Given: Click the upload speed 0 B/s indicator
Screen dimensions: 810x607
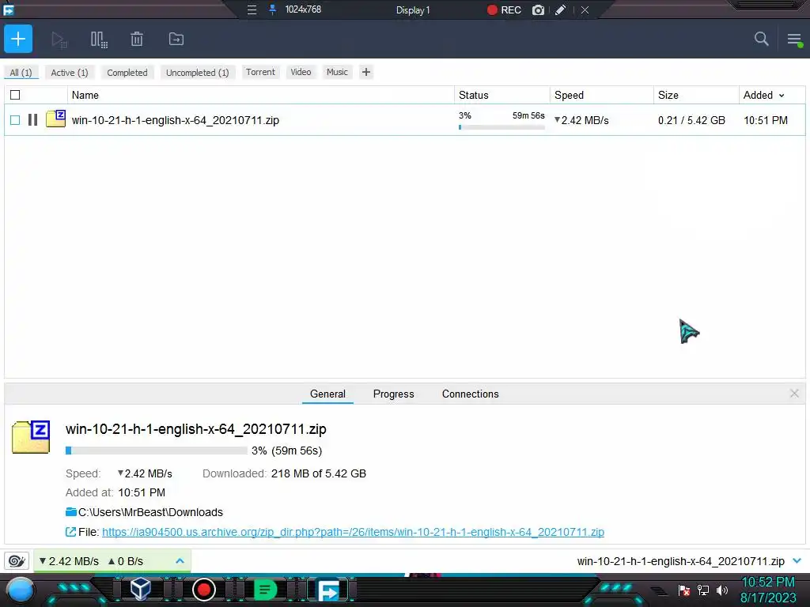Looking at the screenshot, I should click(x=126, y=561).
